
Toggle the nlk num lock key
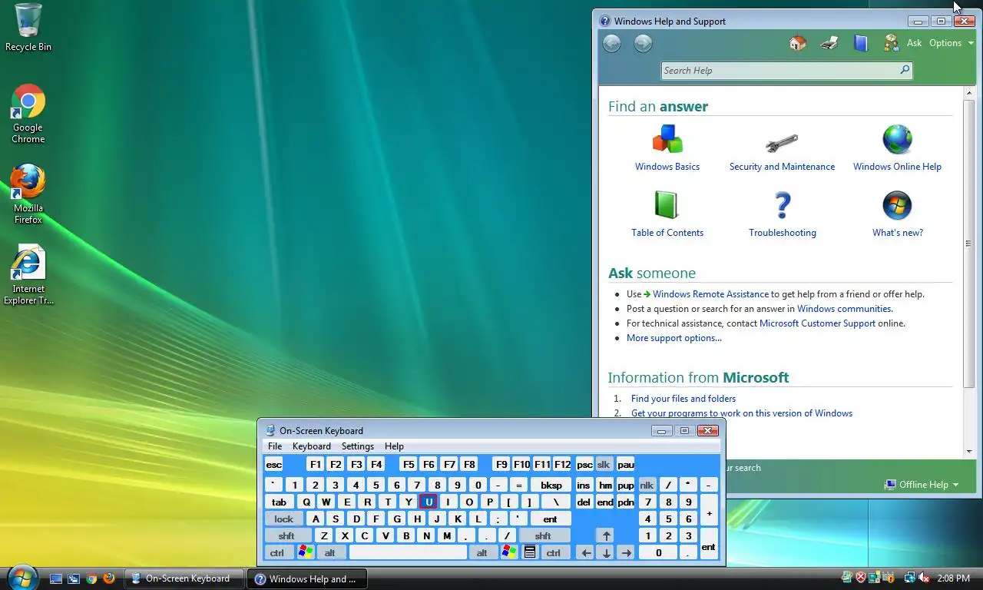[x=647, y=485]
